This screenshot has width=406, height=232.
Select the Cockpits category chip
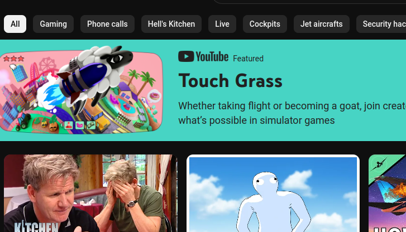(265, 24)
